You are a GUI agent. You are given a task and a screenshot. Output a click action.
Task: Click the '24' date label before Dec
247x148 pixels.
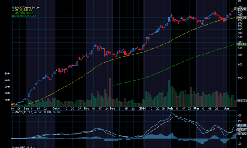107,109
